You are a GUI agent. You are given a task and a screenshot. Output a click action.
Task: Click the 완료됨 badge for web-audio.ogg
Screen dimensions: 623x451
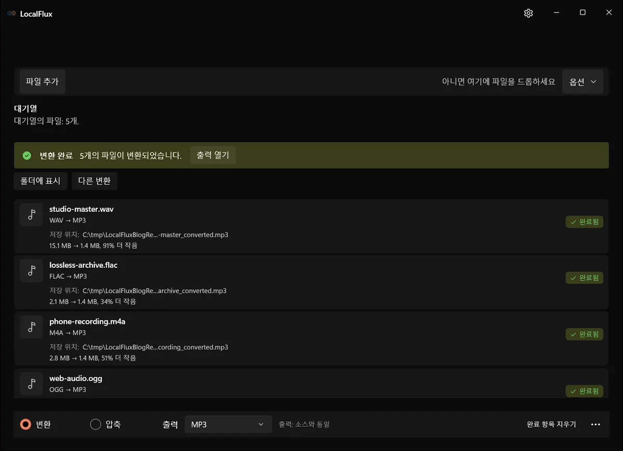tap(585, 391)
